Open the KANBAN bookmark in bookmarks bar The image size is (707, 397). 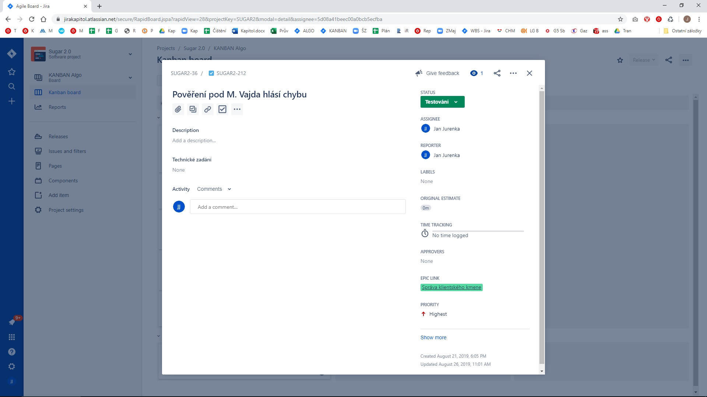[x=333, y=31]
